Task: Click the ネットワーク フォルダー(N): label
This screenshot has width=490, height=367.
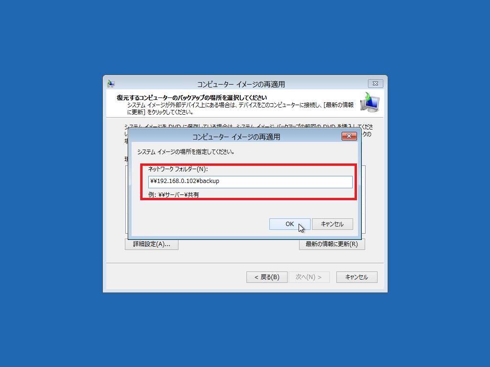Action: 178,169
